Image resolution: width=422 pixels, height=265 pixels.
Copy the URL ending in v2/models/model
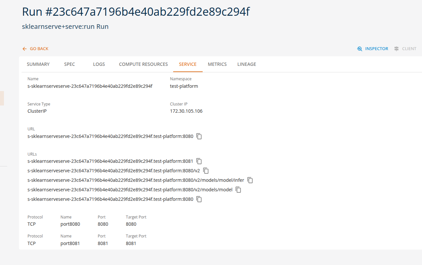click(238, 190)
